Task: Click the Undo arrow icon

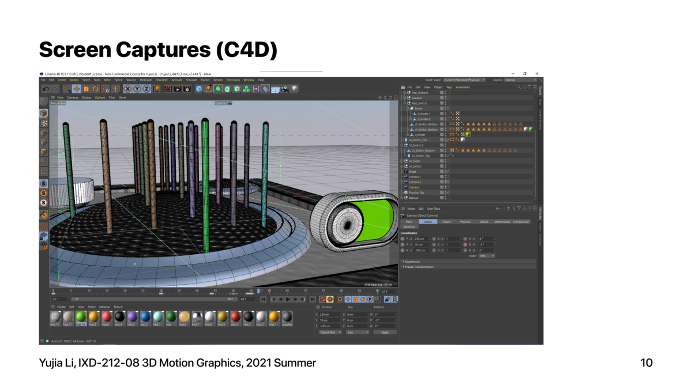Action: click(x=46, y=89)
